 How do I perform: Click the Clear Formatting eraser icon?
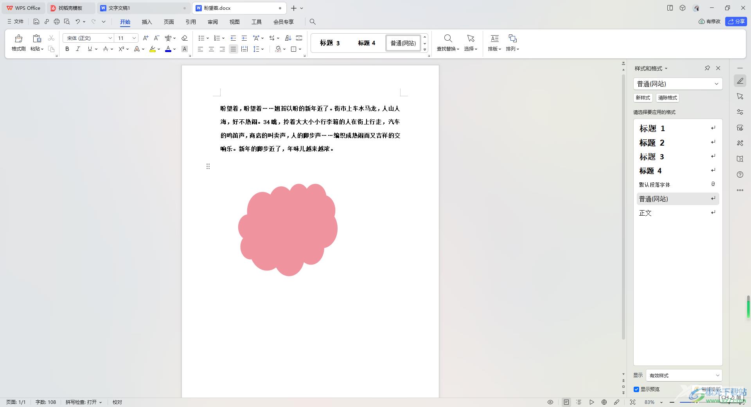[185, 38]
